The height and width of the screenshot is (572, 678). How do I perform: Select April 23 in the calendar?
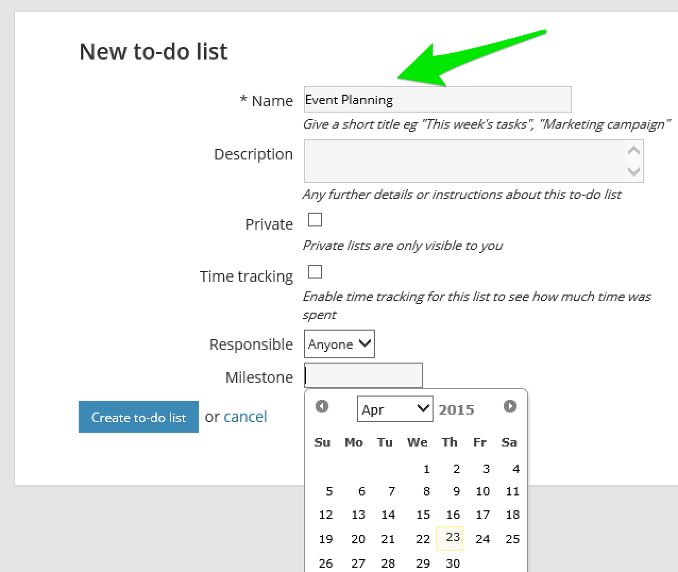coord(452,537)
